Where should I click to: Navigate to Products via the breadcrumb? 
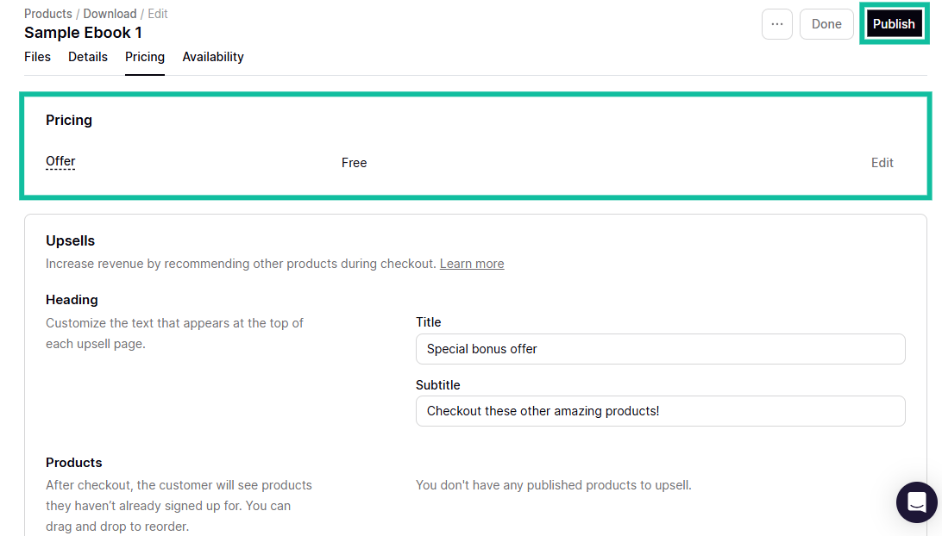click(x=47, y=13)
